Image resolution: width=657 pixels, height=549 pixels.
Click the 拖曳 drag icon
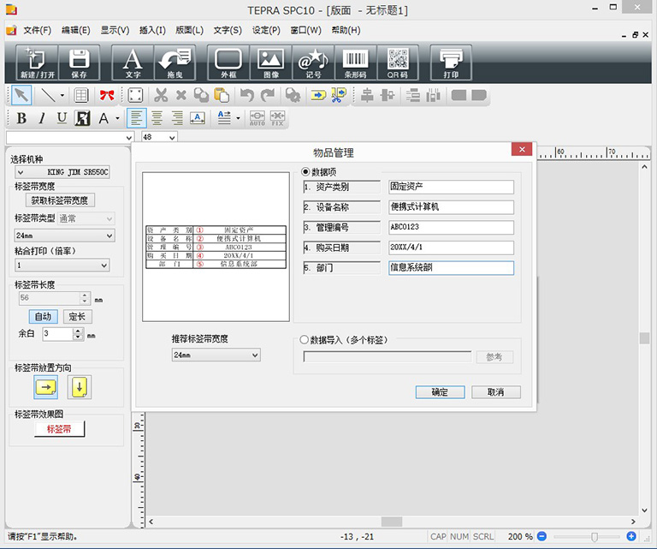click(175, 63)
